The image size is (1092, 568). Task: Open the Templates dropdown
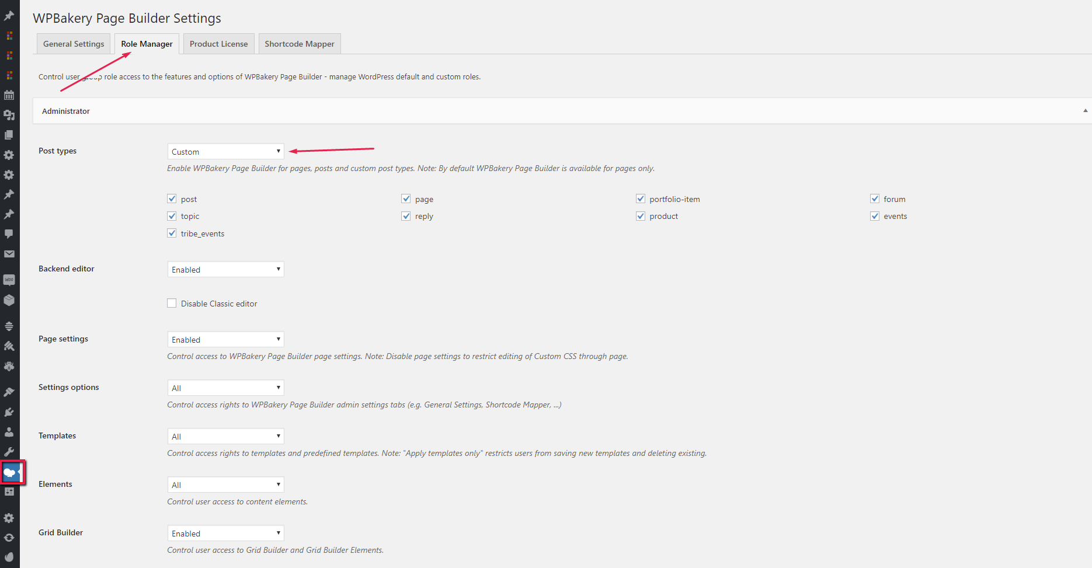pyautogui.click(x=225, y=436)
